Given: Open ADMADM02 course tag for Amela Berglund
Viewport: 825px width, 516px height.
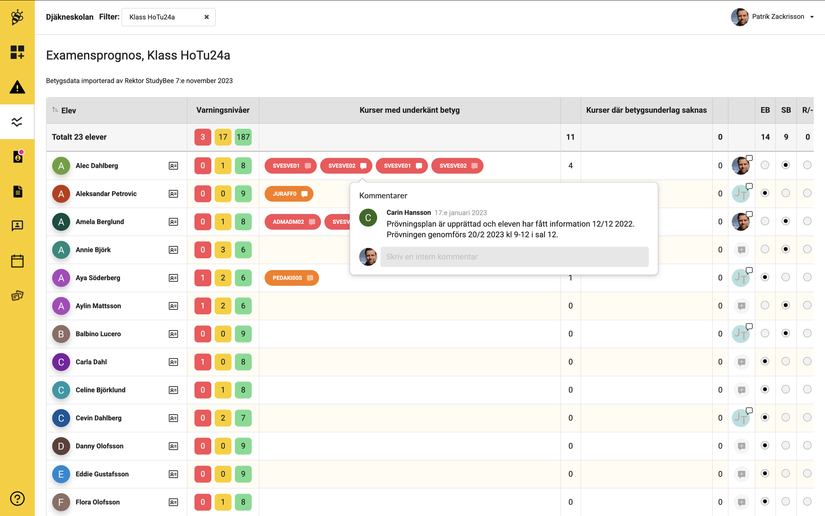Looking at the screenshot, I should (293, 222).
